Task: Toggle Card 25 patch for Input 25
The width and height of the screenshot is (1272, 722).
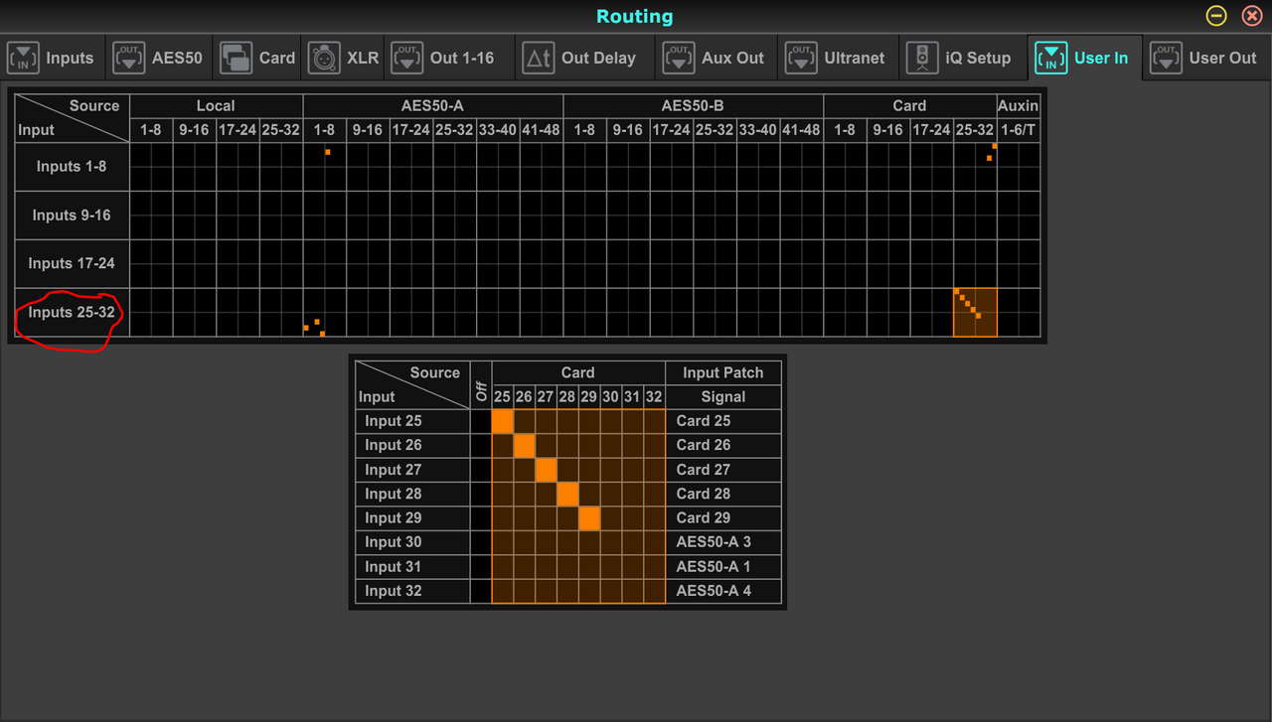Action: tap(503, 421)
